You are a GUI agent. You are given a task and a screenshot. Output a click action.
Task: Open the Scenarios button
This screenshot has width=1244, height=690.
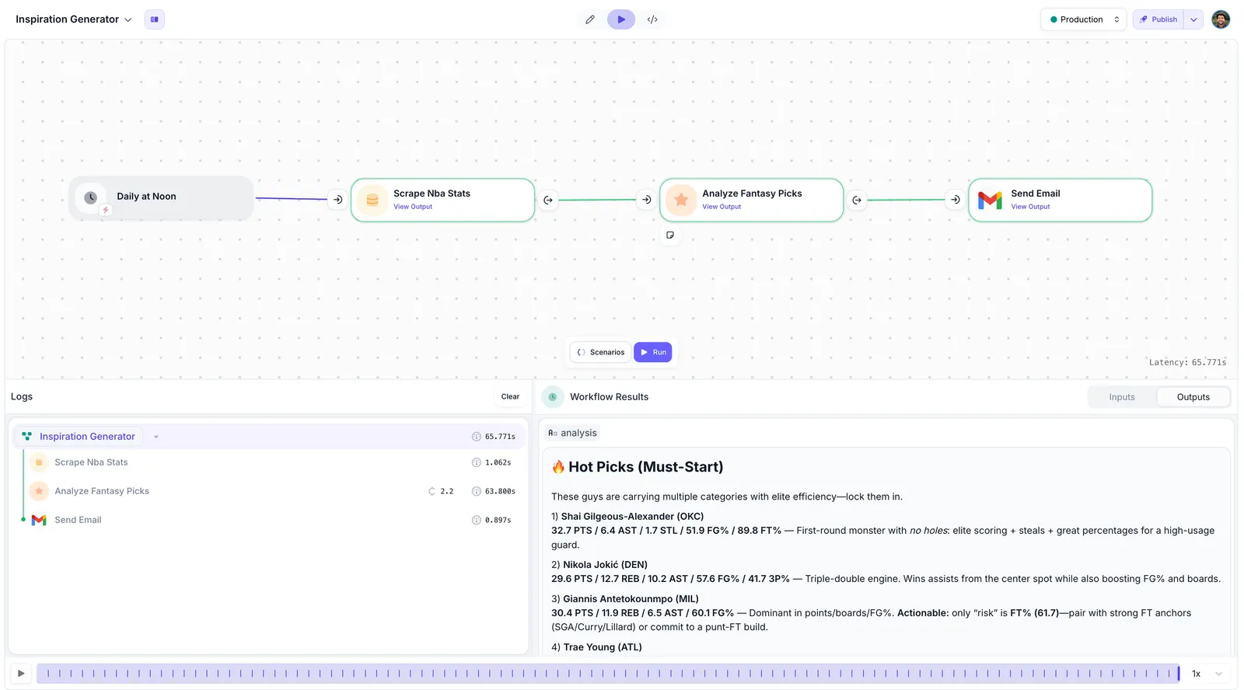click(x=601, y=352)
